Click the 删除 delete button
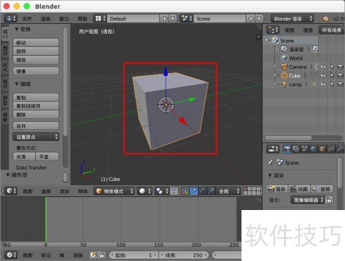 (36, 114)
